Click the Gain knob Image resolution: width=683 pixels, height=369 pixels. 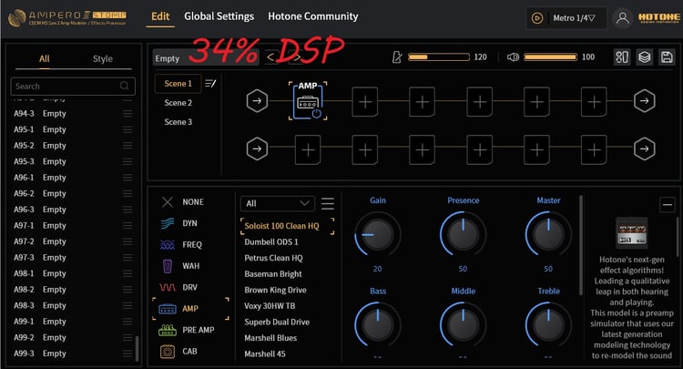coord(377,234)
